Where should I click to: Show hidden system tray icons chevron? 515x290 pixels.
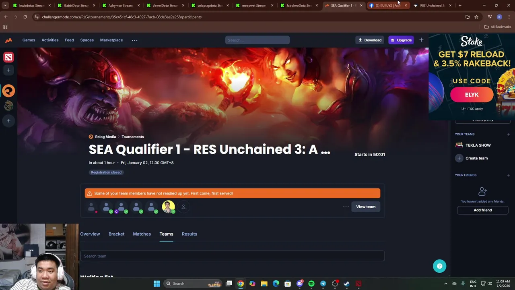[x=445, y=284]
